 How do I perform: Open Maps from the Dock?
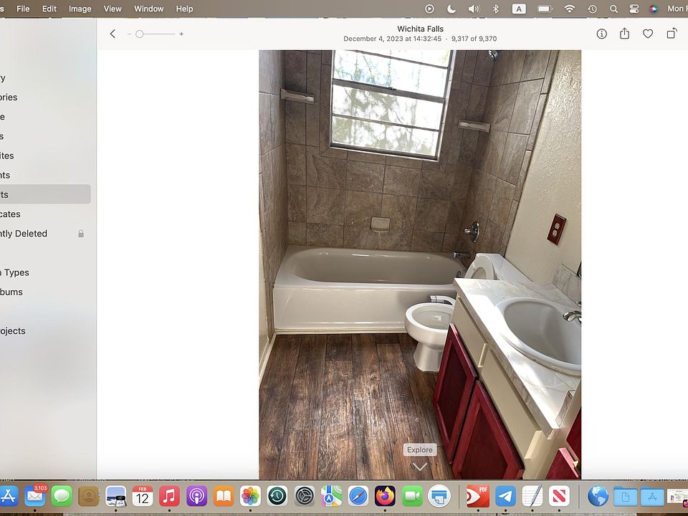coord(331,497)
